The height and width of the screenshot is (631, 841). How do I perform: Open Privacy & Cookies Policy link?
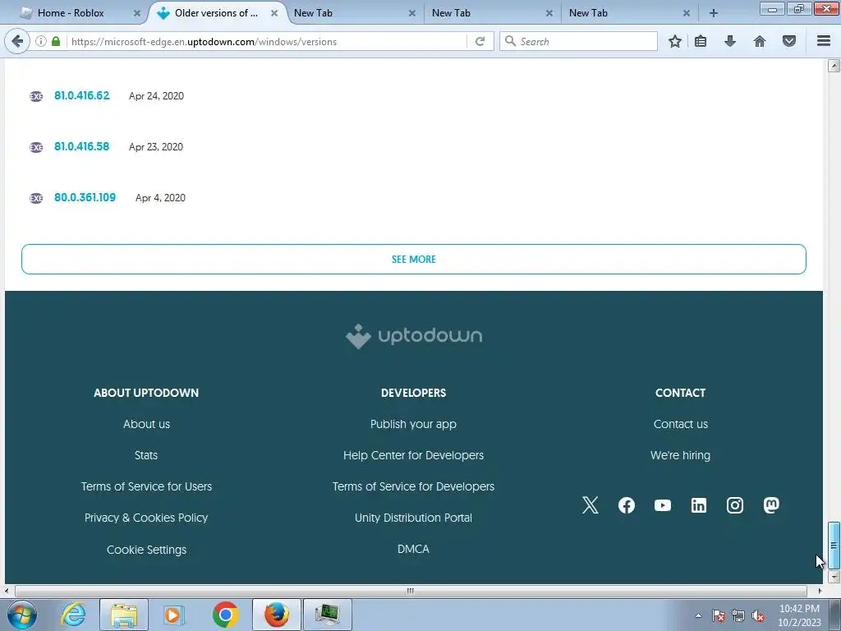pyautogui.click(x=146, y=518)
